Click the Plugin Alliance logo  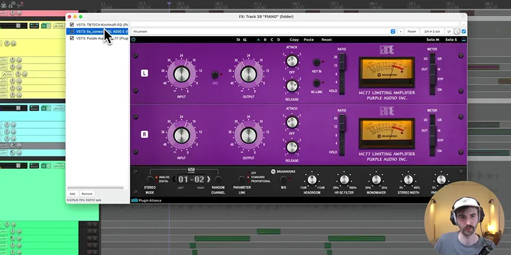[146, 201]
